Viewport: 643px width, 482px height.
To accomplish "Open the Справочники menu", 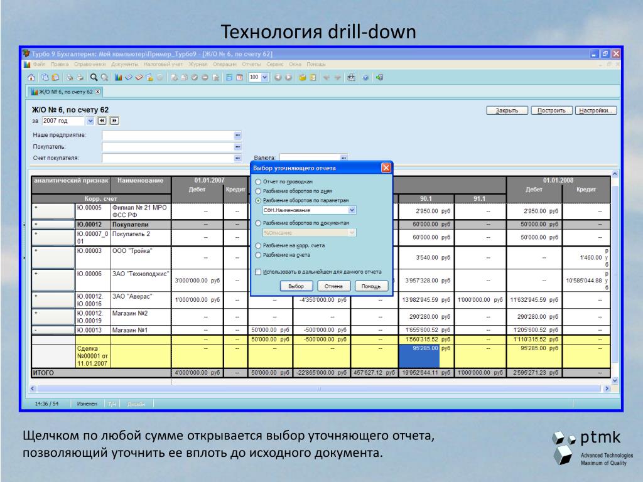I will click(90, 65).
